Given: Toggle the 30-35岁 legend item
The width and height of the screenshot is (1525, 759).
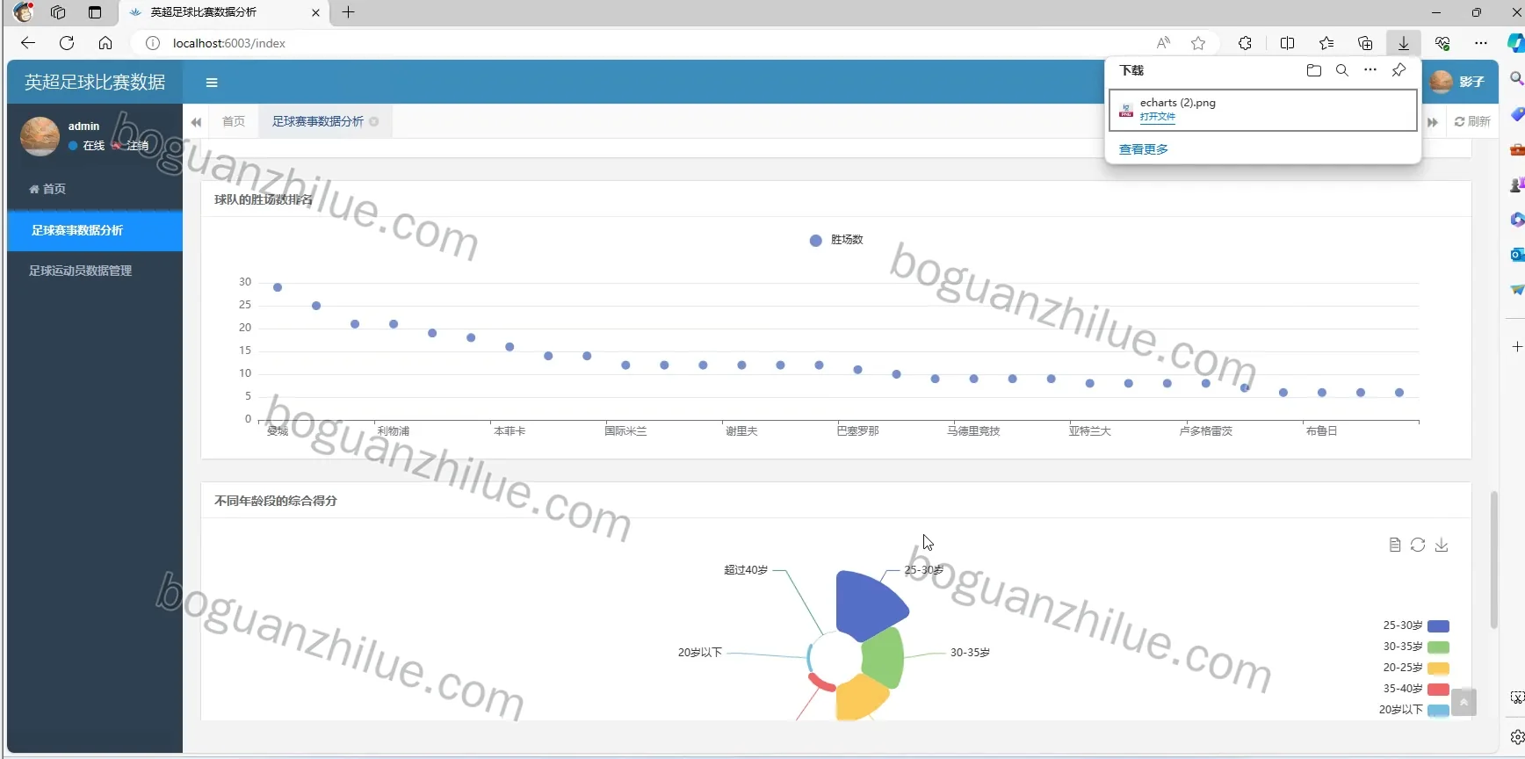Looking at the screenshot, I should tap(1415, 647).
